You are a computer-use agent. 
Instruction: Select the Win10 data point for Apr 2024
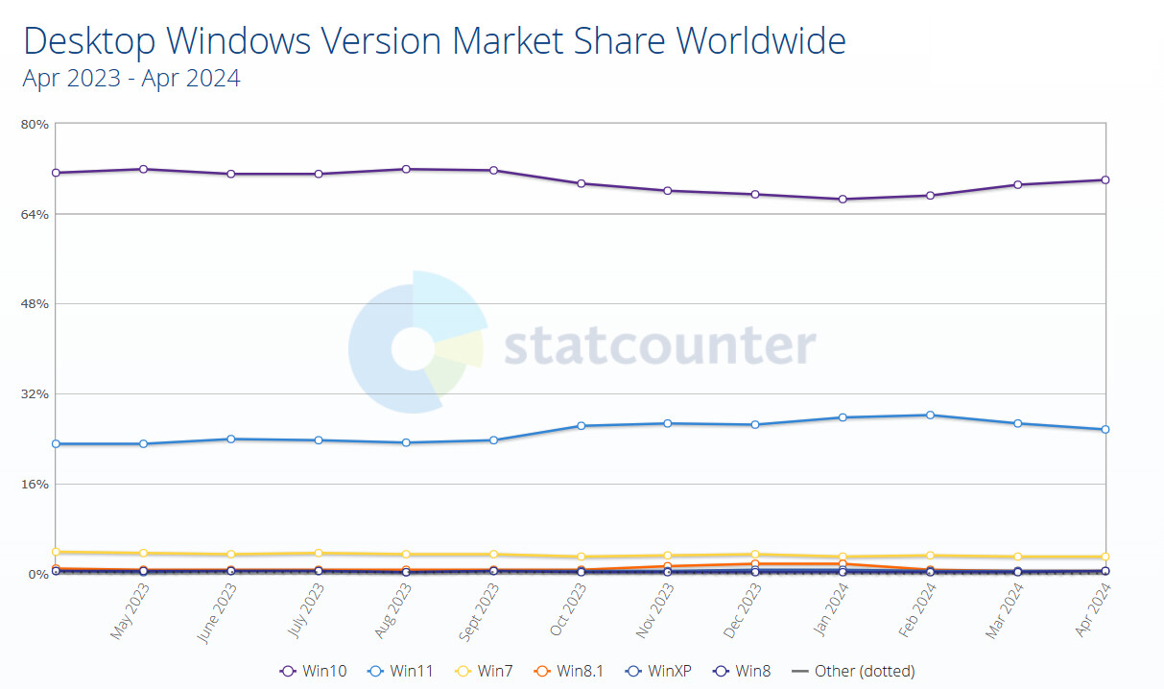[x=1105, y=180]
